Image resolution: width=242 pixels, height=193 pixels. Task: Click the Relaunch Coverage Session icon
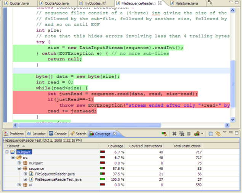[x=164, y=134]
